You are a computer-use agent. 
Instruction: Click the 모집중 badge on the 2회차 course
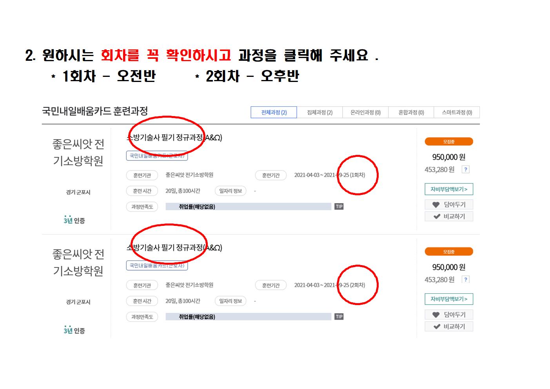click(449, 252)
